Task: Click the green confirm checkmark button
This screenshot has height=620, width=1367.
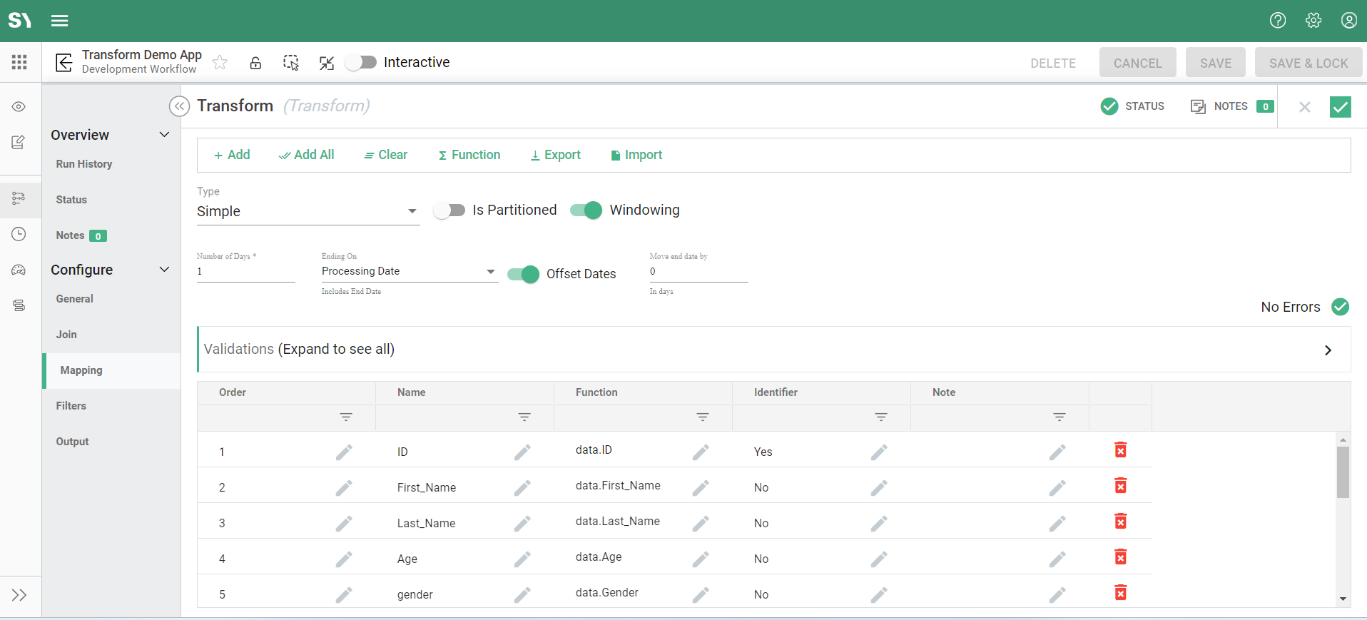Action: tap(1340, 107)
